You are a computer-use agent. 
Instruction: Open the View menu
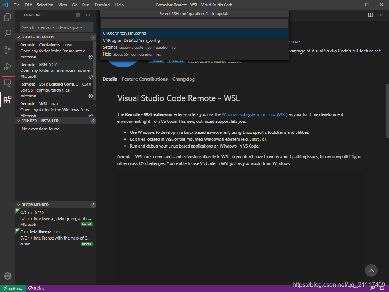63,5
